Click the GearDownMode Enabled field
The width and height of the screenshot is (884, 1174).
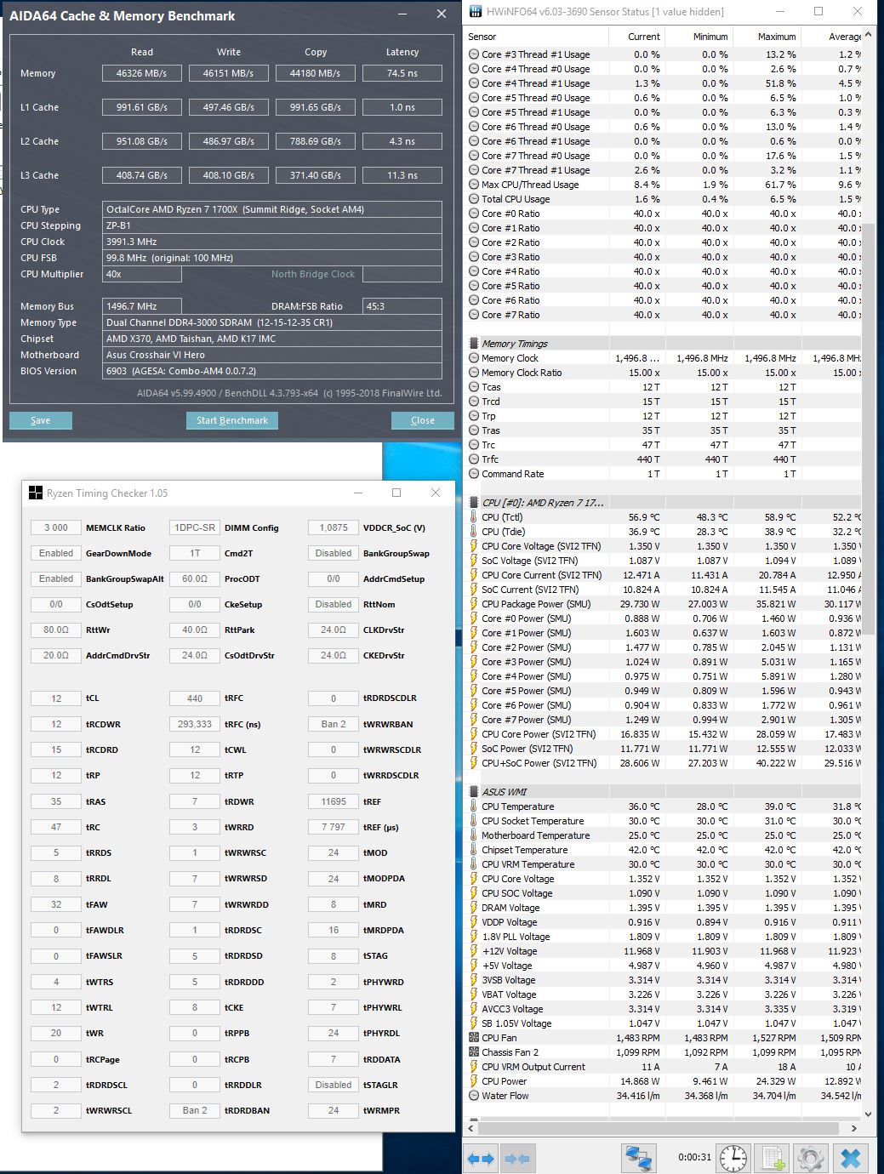(56, 553)
